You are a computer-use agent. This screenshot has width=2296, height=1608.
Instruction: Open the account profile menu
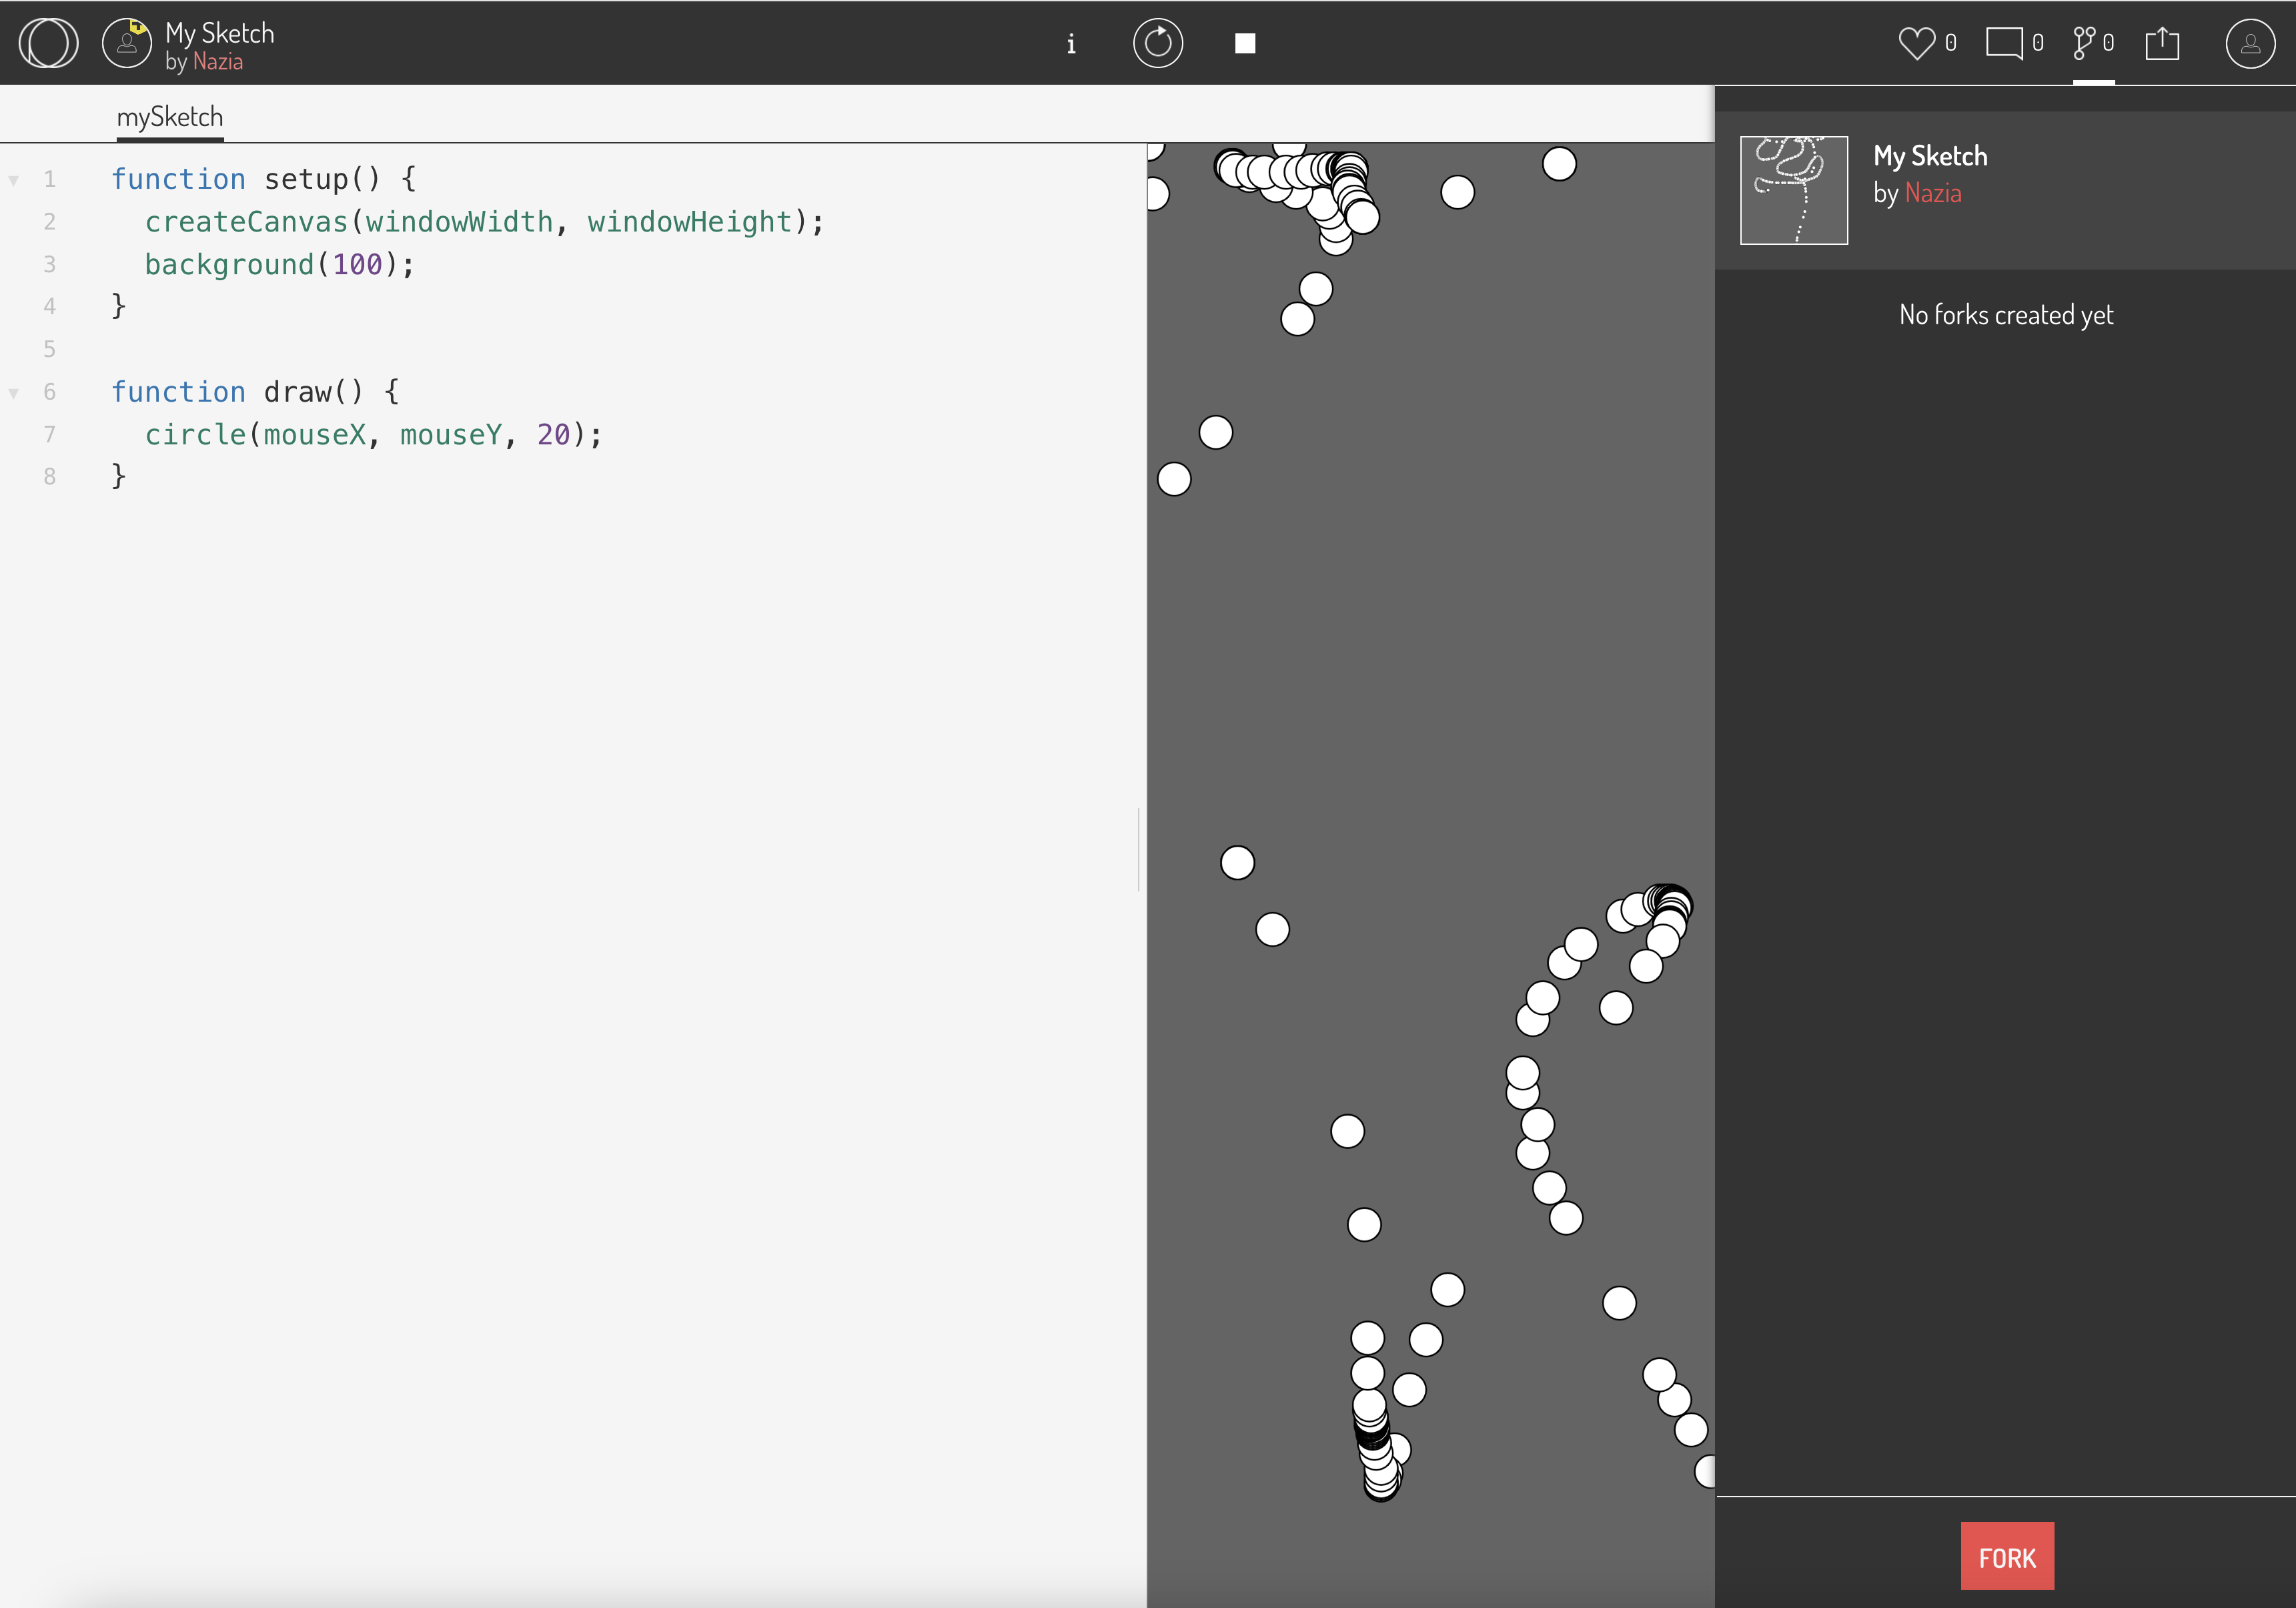tap(2250, 43)
